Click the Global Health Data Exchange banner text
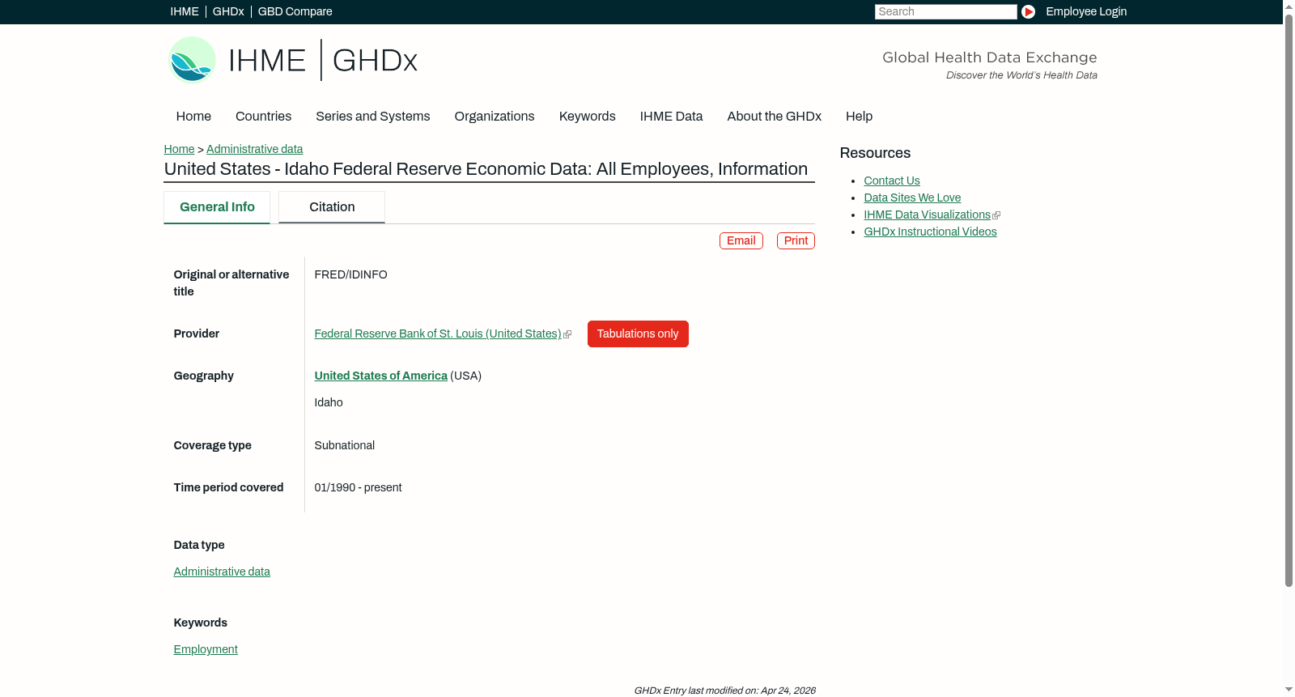 tap(990, 57)
